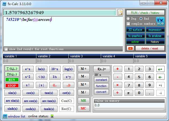Click the orange backspace arrow button

coord(130,48)
